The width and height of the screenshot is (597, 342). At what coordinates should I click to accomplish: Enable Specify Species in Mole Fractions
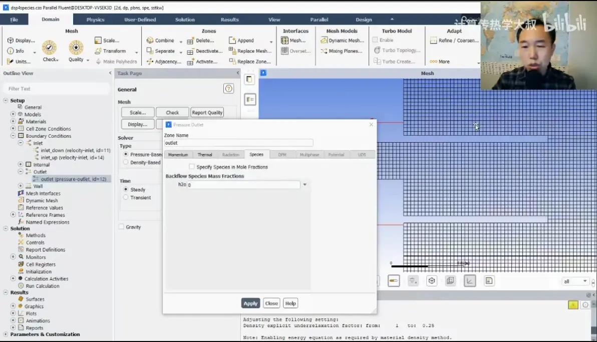click(192, 167)
